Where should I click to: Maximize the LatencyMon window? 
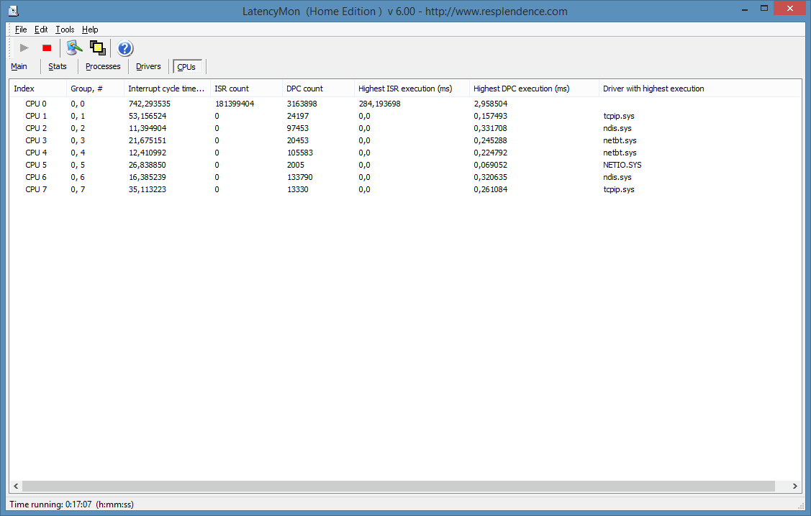pyautogui.click(x=764, y=8)
